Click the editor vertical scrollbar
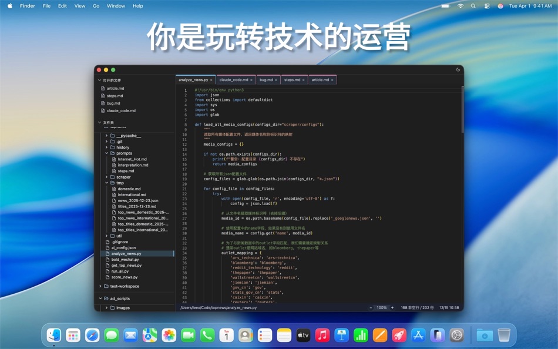 tap(462, 110)
